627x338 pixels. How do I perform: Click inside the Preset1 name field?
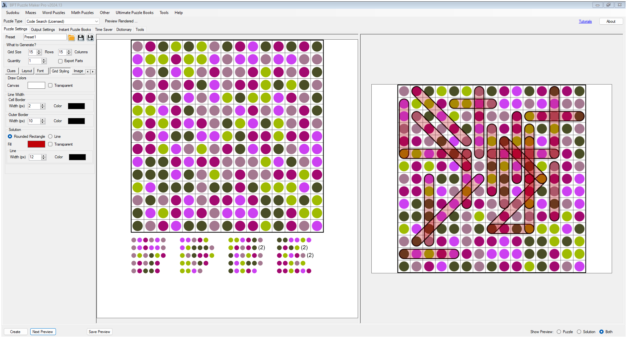pos(45,37)
